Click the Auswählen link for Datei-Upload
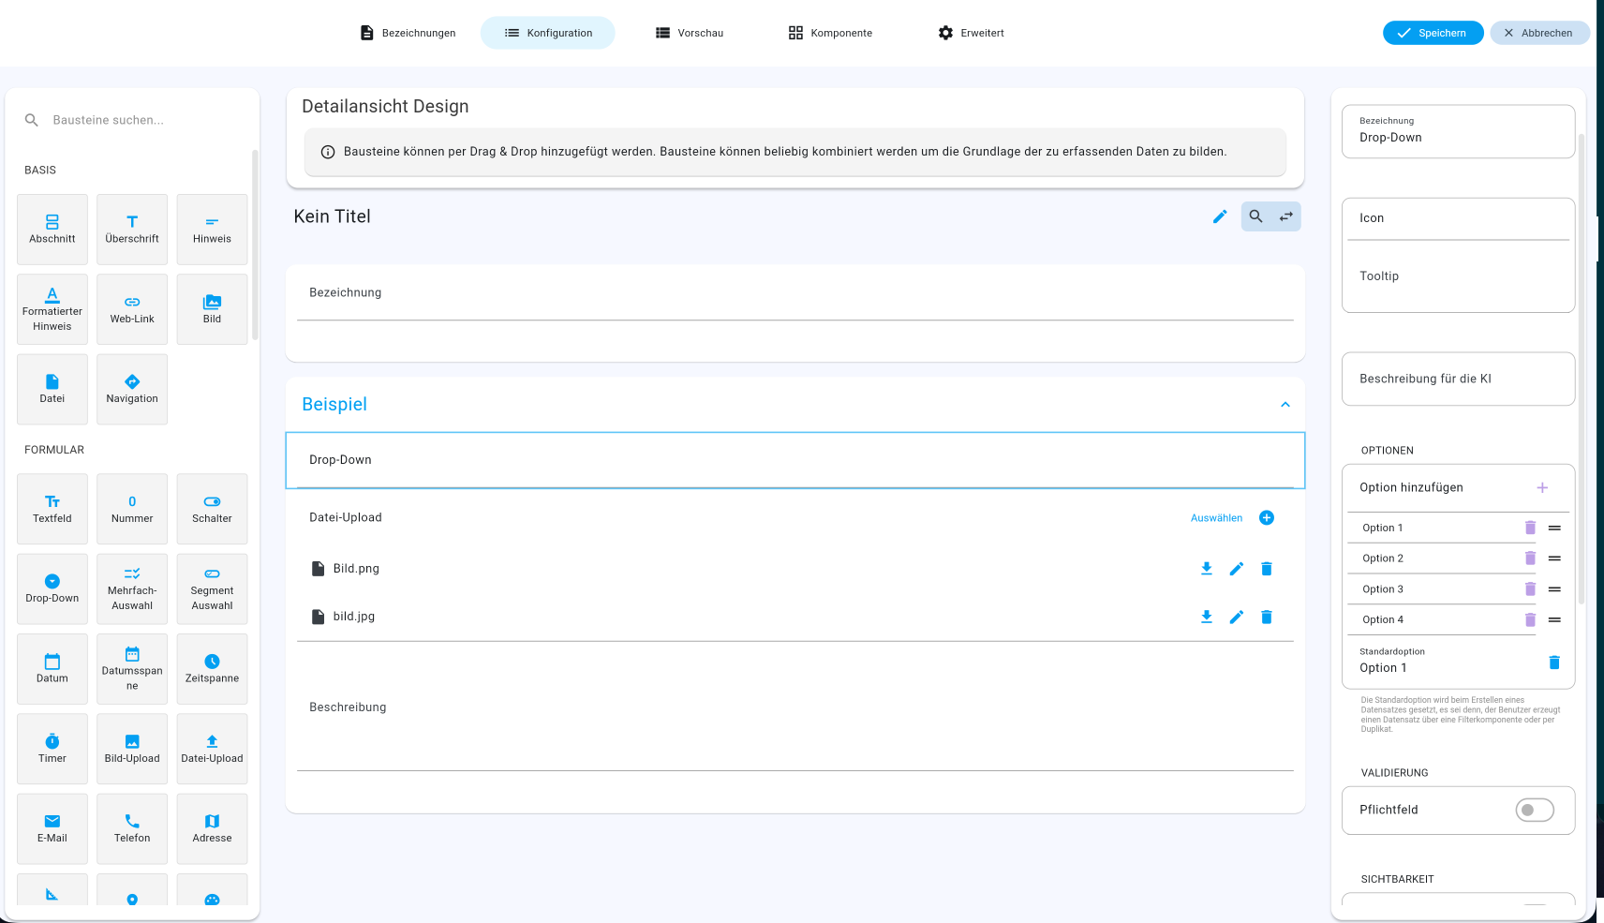The width and height of the screenshot is (1604, 923). 1216,518
